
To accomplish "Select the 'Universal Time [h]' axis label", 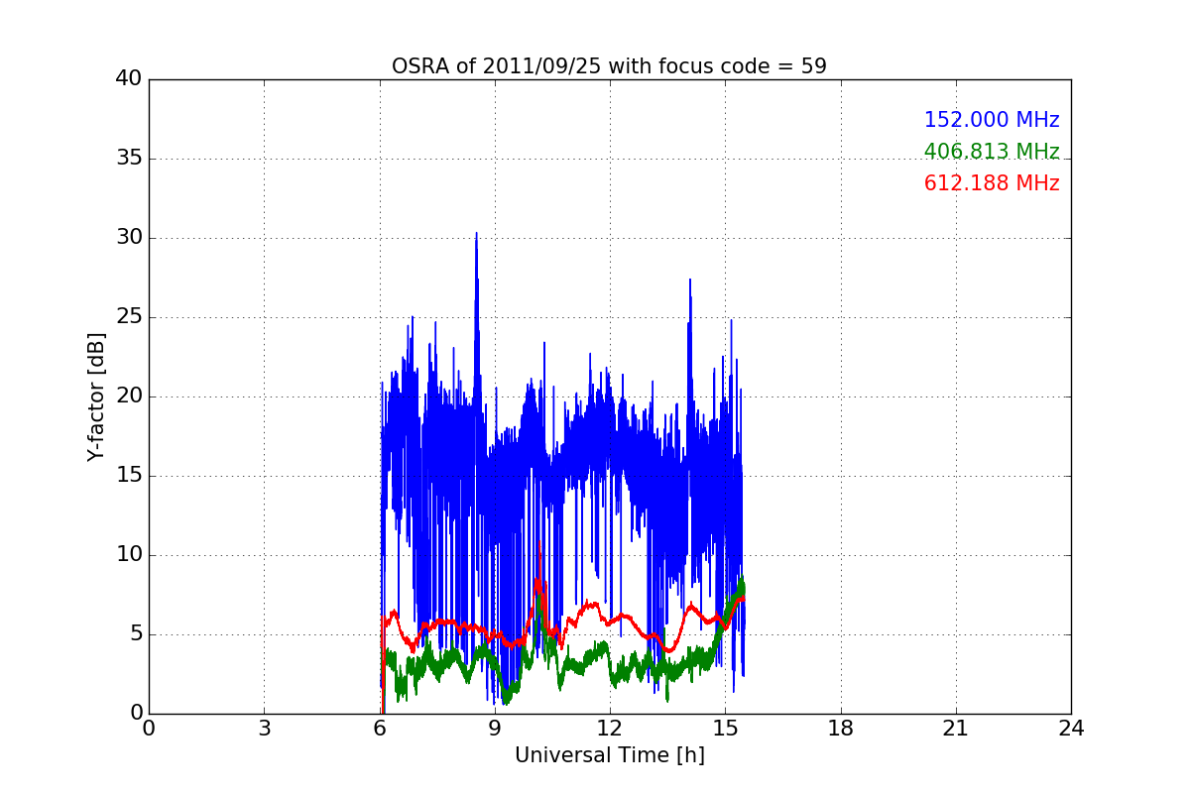I will click(x=610, y=755).
